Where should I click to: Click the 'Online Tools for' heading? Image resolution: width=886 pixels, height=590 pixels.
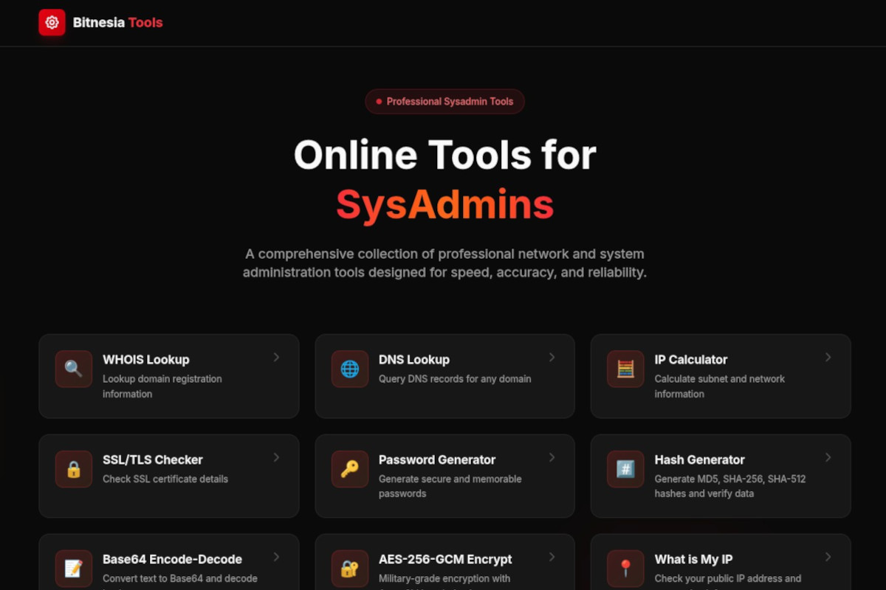pos(444,155)
